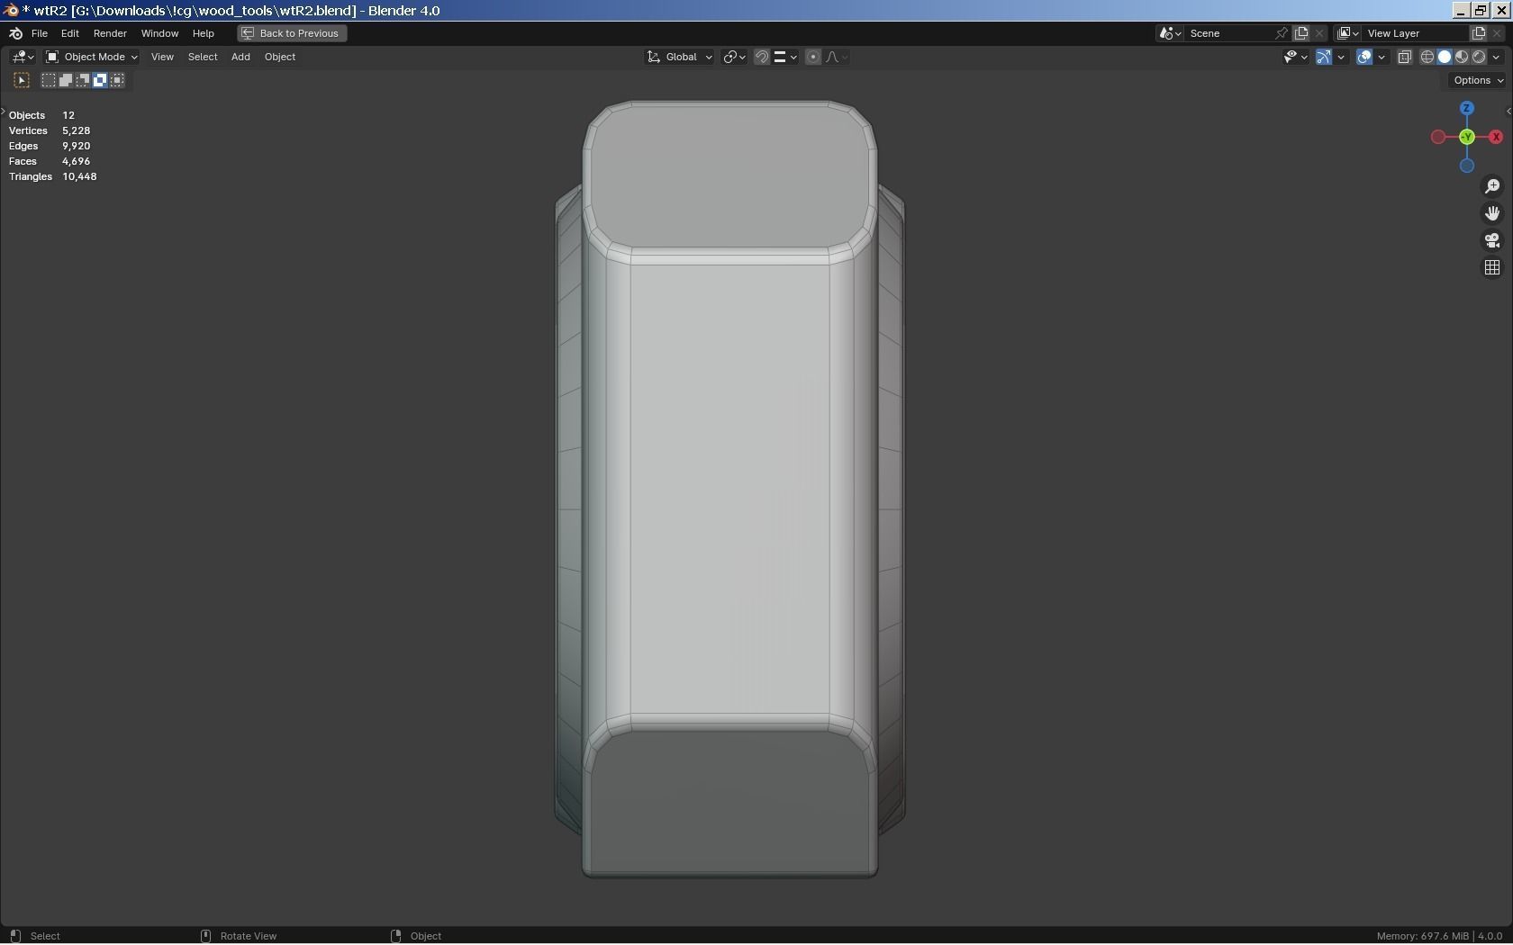Click the Scene name field

[x=1228, y=33]
